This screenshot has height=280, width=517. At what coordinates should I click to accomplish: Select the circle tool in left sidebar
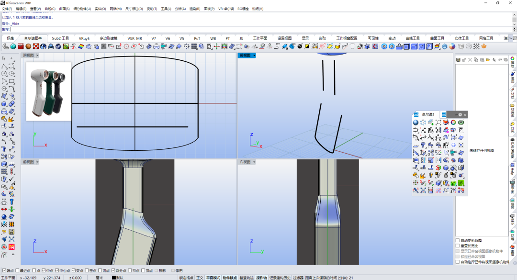click(x=4, y=74)
